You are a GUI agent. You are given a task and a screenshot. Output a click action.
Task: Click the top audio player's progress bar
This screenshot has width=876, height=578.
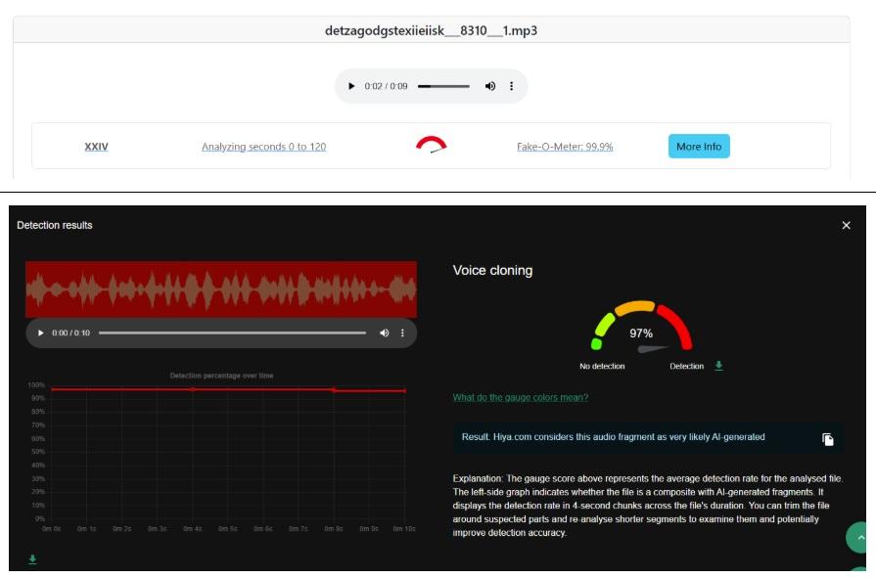click(443, 86)
